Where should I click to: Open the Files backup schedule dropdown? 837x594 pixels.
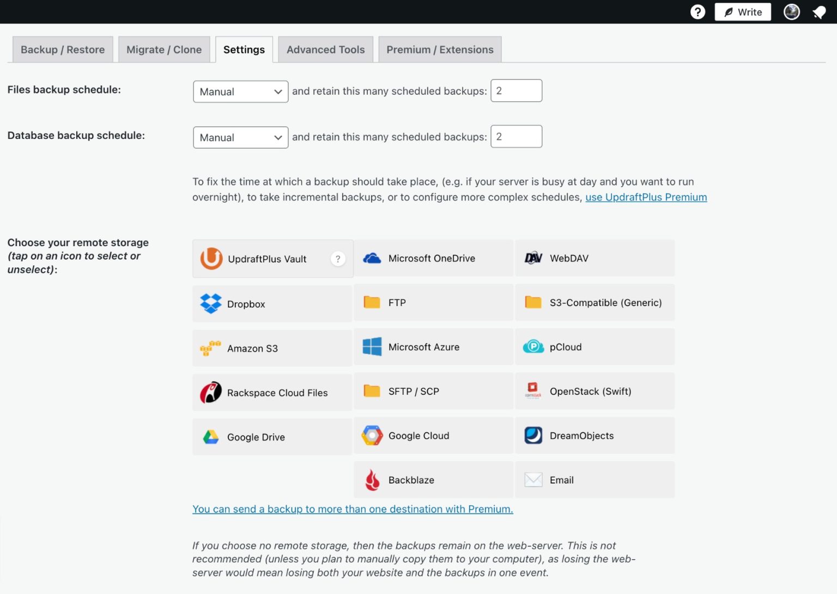[x=240, y=91]
